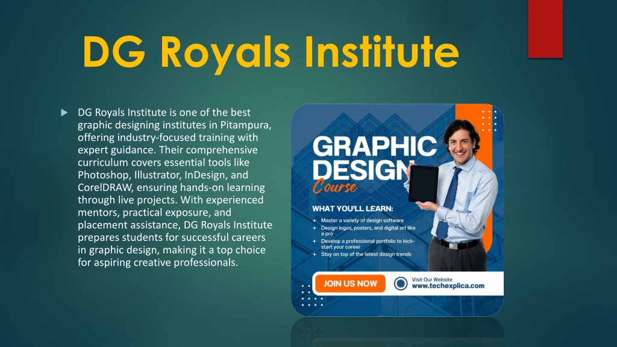Viewport: 617px width, 347px height.
Task: Click 'Master a variety of design software'
Action: (x=362, y=220)
